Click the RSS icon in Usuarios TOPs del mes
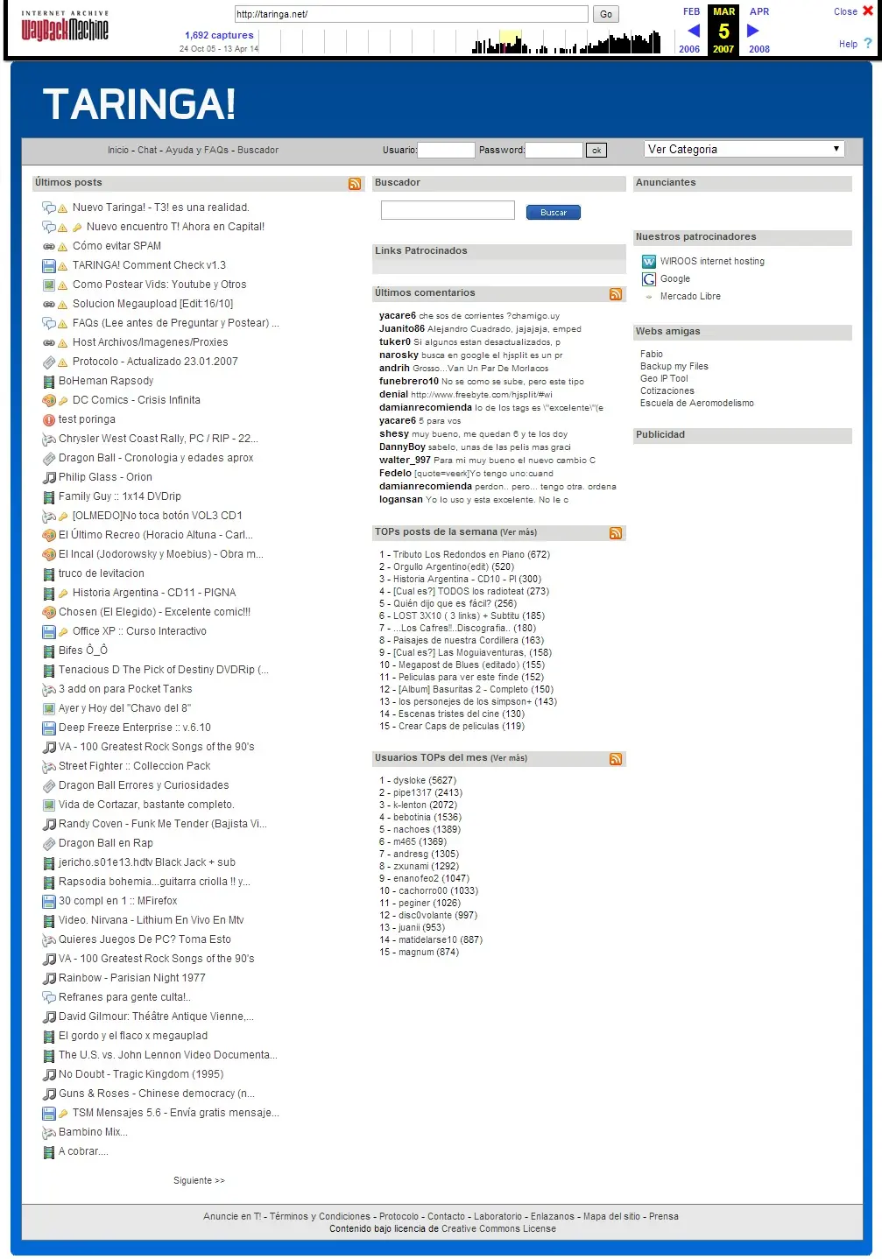 pyautogui.click(x=616, y=759)
